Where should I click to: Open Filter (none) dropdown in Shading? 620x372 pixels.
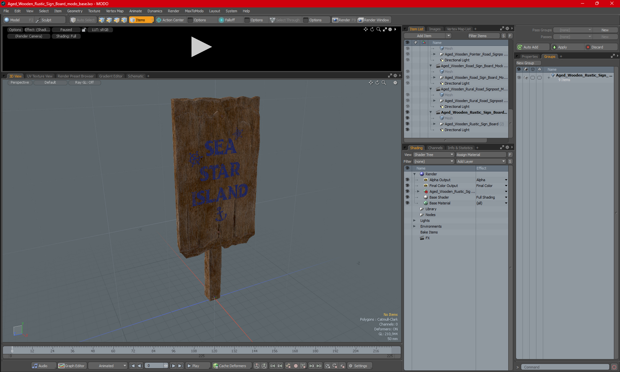[434, 161]
